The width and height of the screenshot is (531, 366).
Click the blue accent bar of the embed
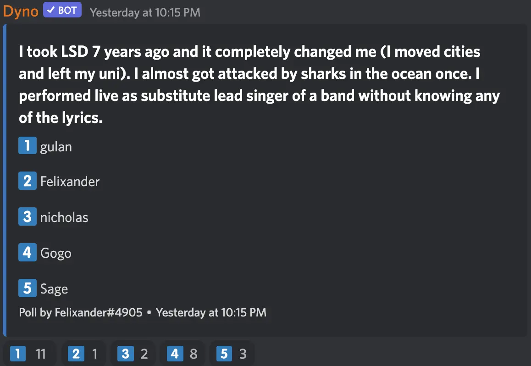click(x=4, y=180)
